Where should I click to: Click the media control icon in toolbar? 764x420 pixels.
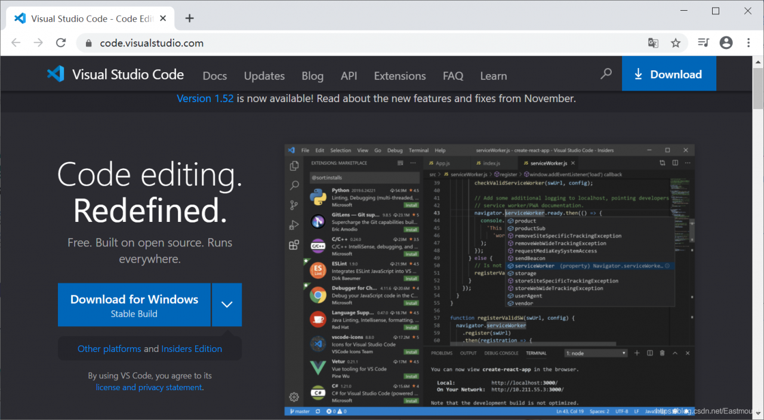click(x=704, y=43)
